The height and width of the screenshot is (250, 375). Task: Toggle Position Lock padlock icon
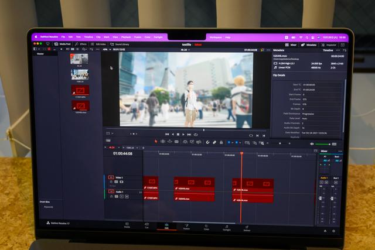(x=221, y=142)
